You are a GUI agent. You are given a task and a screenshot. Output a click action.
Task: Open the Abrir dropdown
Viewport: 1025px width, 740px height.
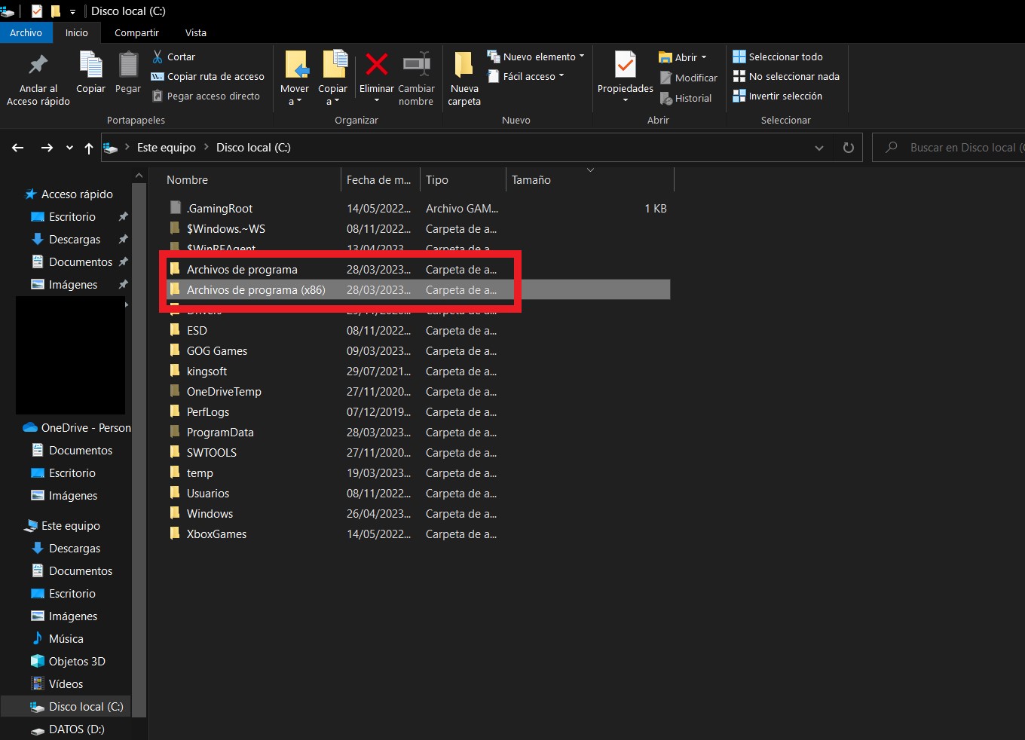point(683,57)
